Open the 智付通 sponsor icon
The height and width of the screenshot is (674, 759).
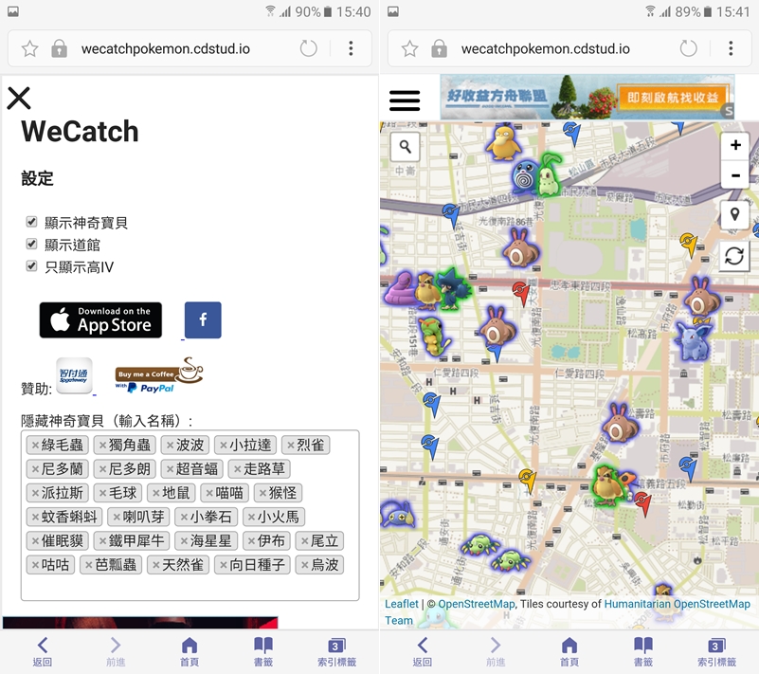74,375
